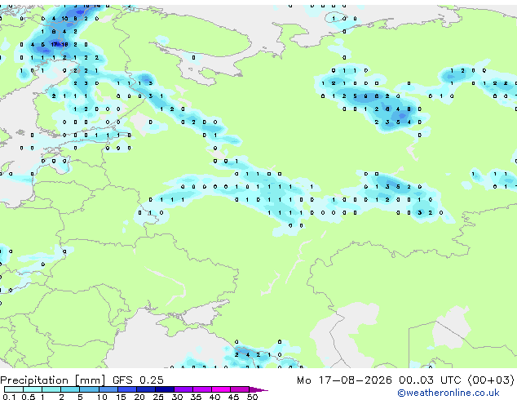Pick the 35–40 mm legend swatch
Screen dimensions: 517x400
201,389
